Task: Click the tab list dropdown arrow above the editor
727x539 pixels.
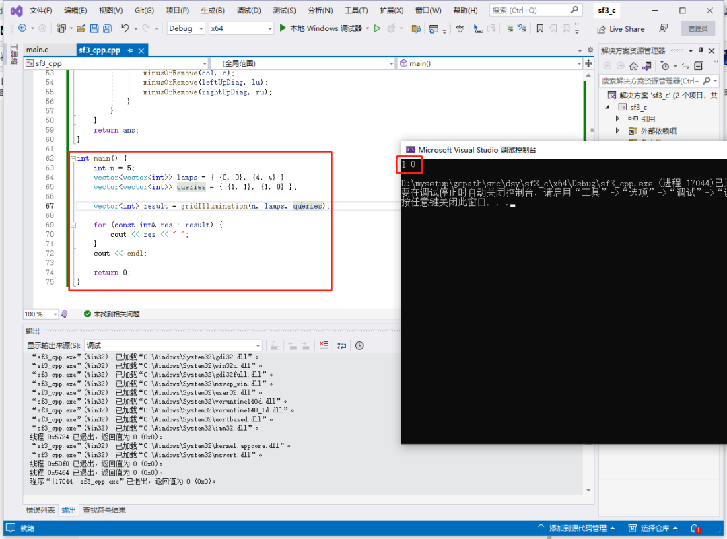Action: [x=580, y=50]
